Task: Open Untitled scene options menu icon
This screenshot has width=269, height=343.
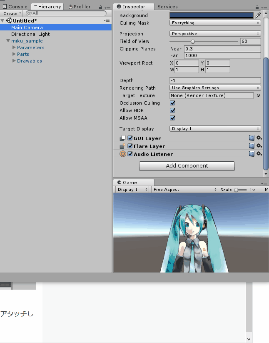Action: 107,20
